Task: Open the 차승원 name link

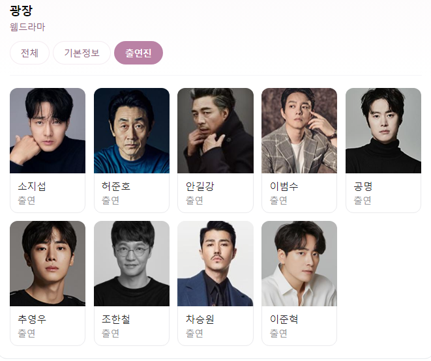Action: point(200,319)
